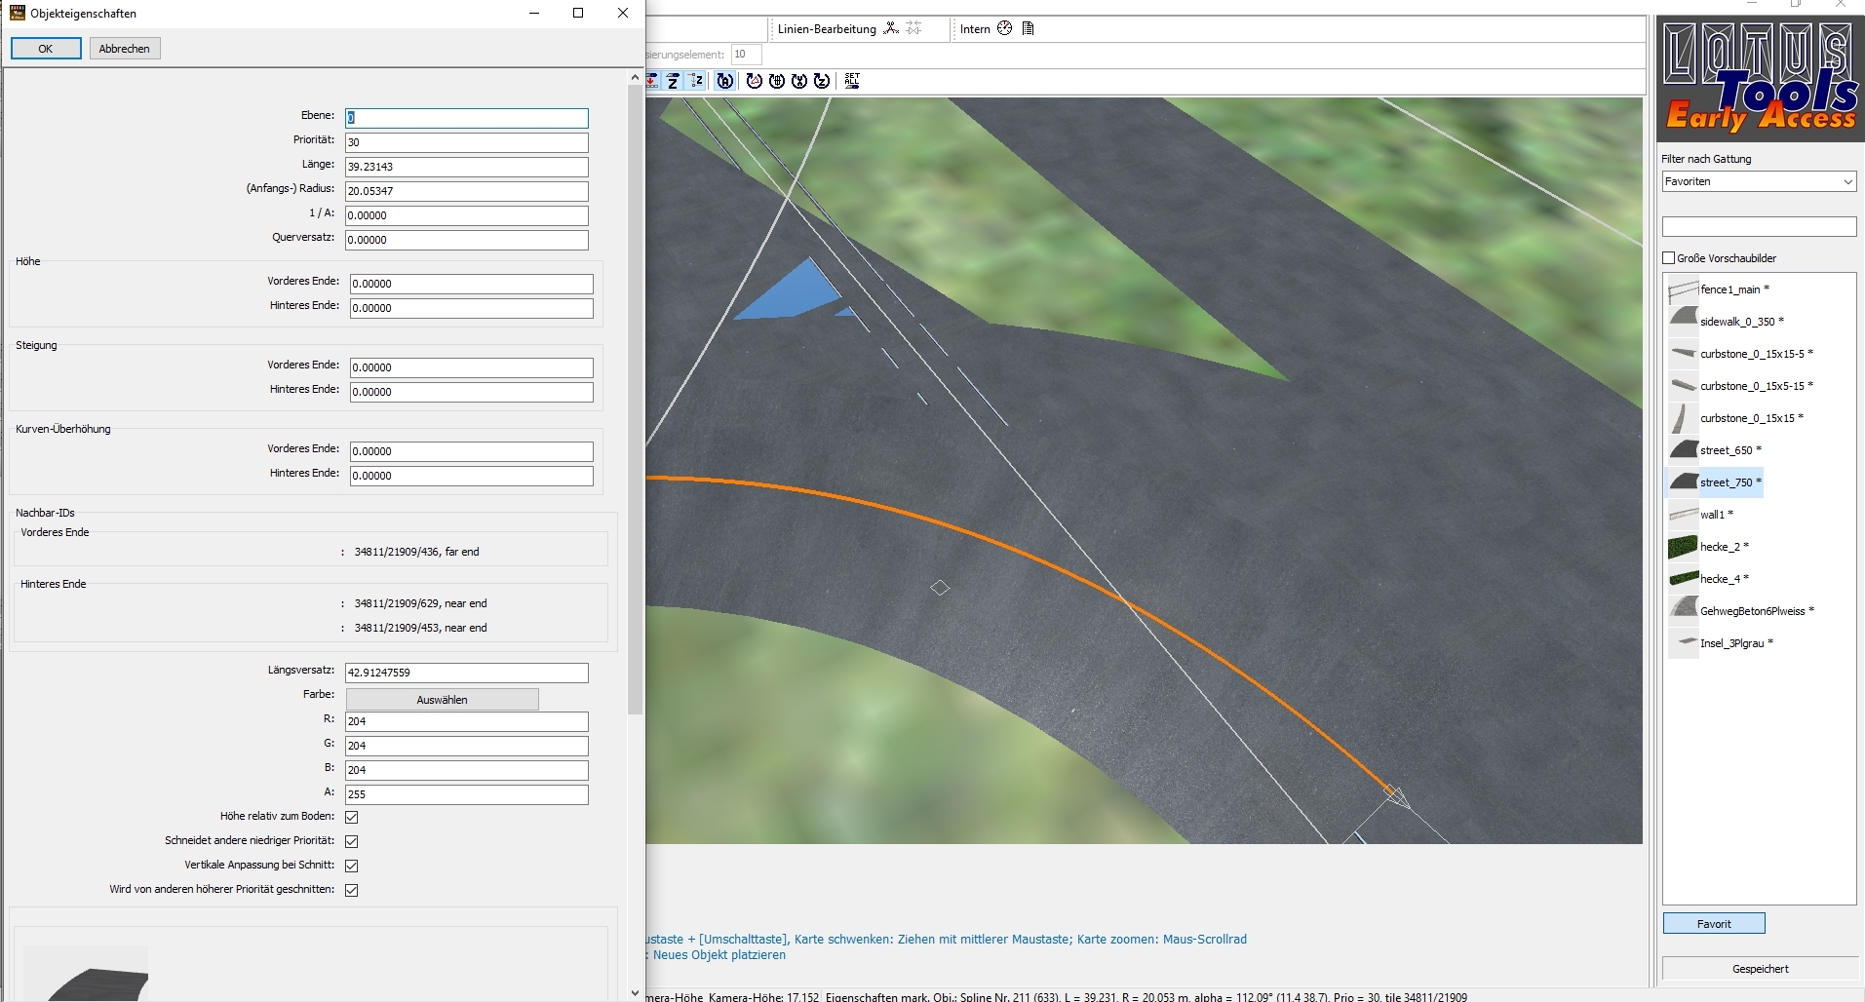Click the SET ALL toolbar icon
The width and height of the screenshot is (1865, 1002).
(x=852, y=81)
